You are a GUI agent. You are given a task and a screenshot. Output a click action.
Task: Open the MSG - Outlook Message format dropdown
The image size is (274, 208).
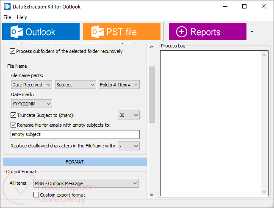tap(86, 183)
